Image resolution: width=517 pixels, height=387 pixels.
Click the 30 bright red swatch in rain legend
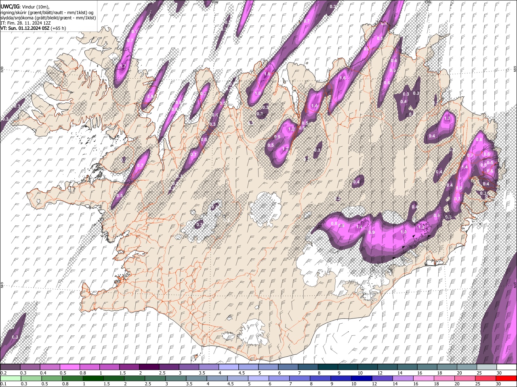point(505,379)
